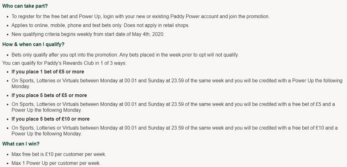
Task: Click the 'What can I win?' heading
Action: click(21, 144)
